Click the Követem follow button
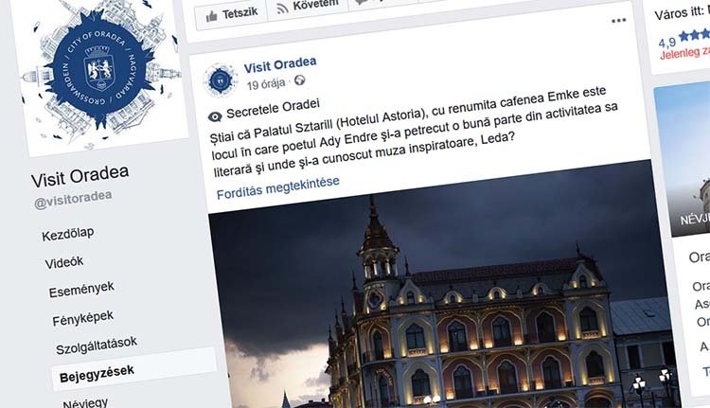 coord(308,7)
